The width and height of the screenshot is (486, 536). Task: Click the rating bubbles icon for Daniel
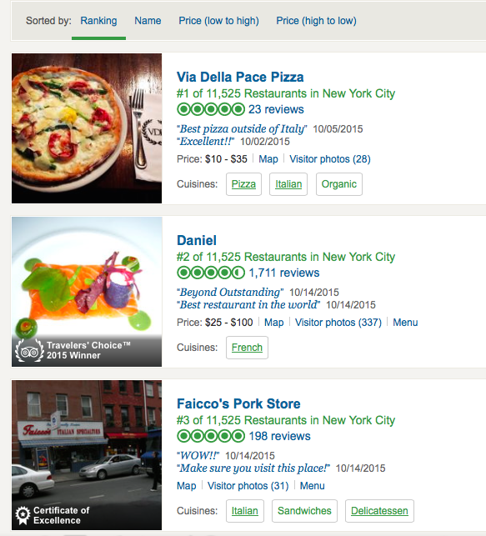click(x=211, y=273)
